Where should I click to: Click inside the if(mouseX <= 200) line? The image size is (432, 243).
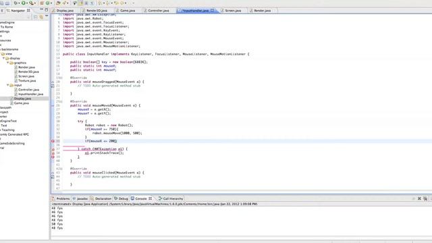click(101, 141)
